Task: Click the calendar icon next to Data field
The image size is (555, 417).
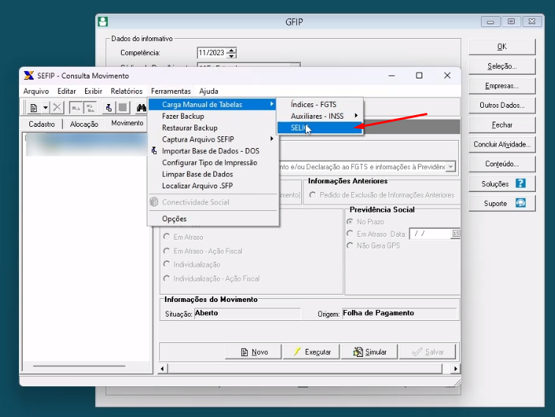Action: [456, 234]
